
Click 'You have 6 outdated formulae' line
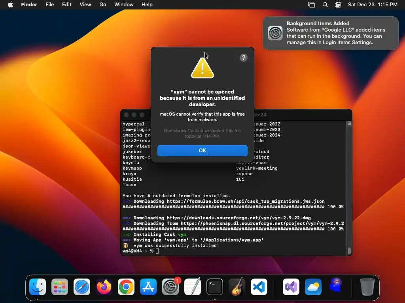pos(176,196)
